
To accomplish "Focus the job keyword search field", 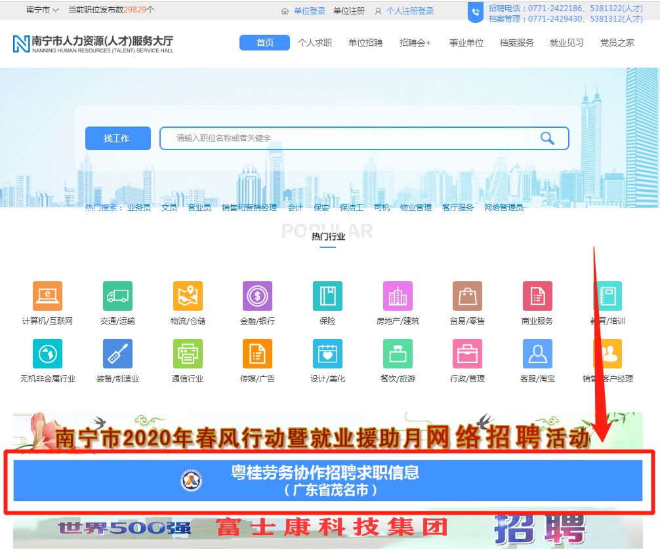I will 348,138.
